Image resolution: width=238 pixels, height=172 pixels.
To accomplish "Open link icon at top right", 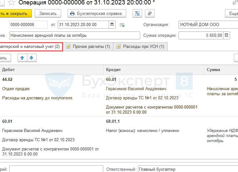I will click(235, 3).
